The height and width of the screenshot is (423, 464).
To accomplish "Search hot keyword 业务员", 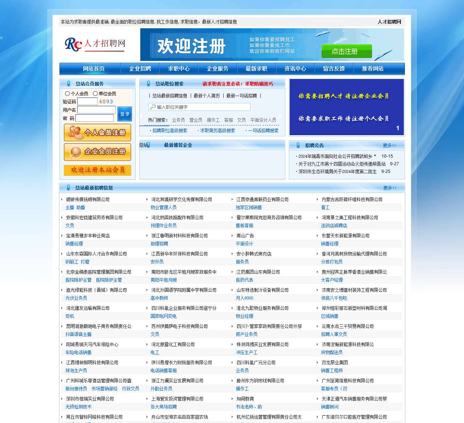I will (x=178, y=120).
